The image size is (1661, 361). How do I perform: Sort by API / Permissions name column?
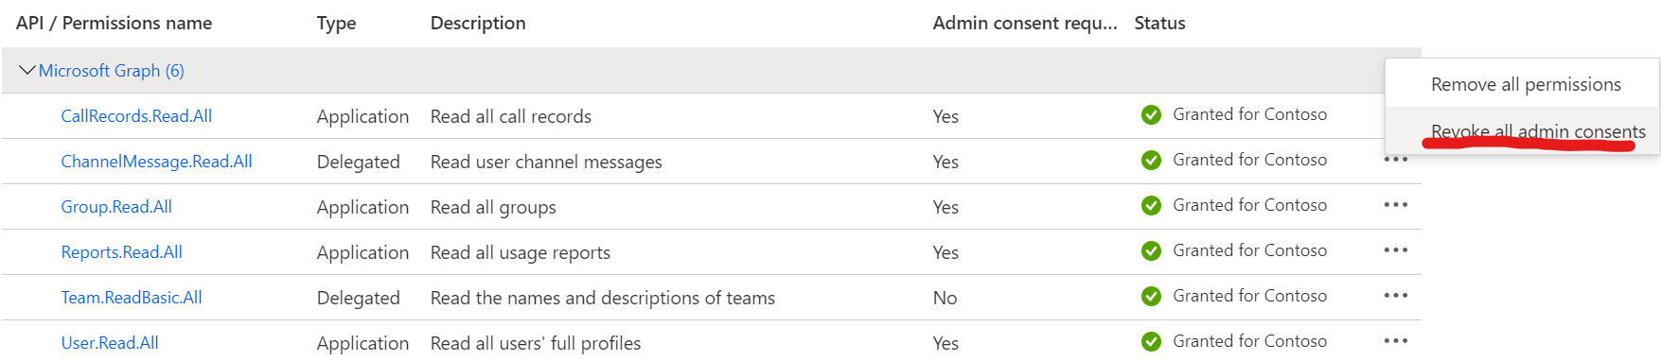click(114, 23)
